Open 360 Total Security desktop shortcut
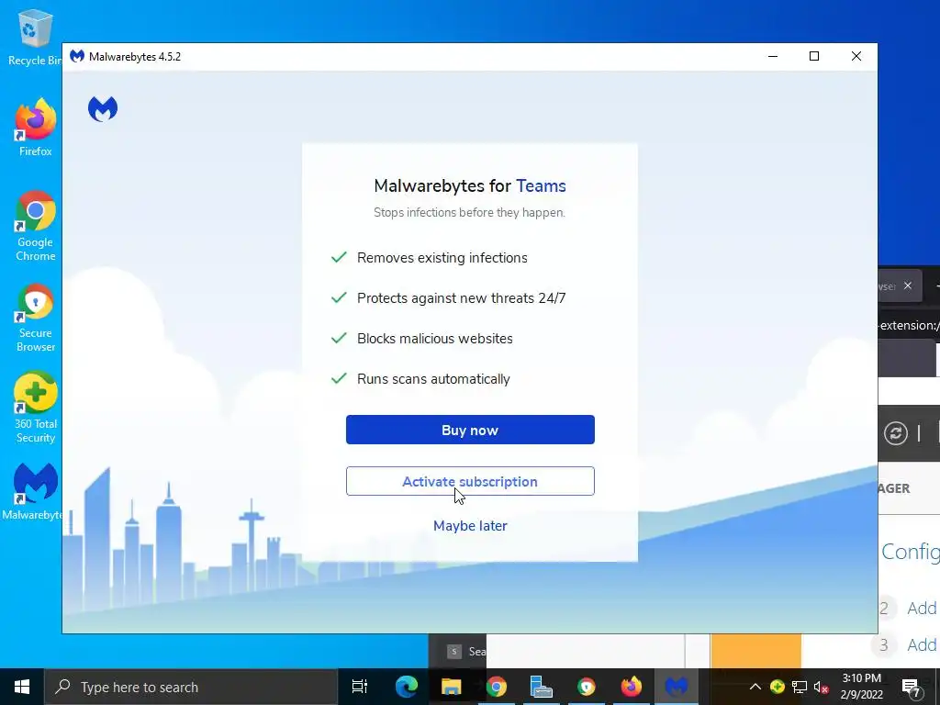Viewport: 940px width, 705px height. 36,408
